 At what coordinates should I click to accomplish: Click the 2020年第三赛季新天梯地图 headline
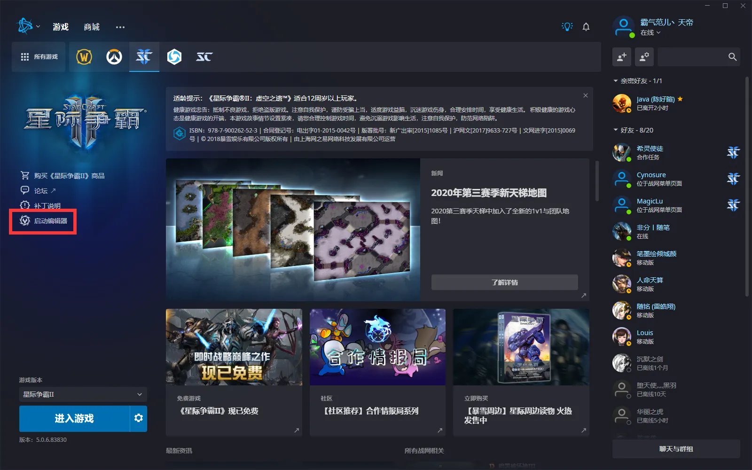click(489, 193)
